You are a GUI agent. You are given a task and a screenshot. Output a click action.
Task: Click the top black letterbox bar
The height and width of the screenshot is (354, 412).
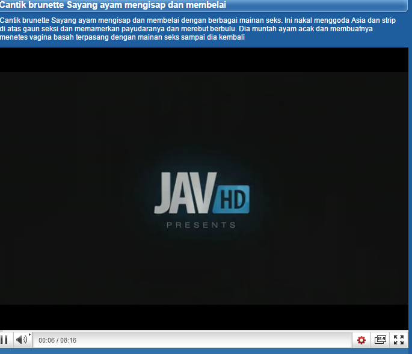204,60
